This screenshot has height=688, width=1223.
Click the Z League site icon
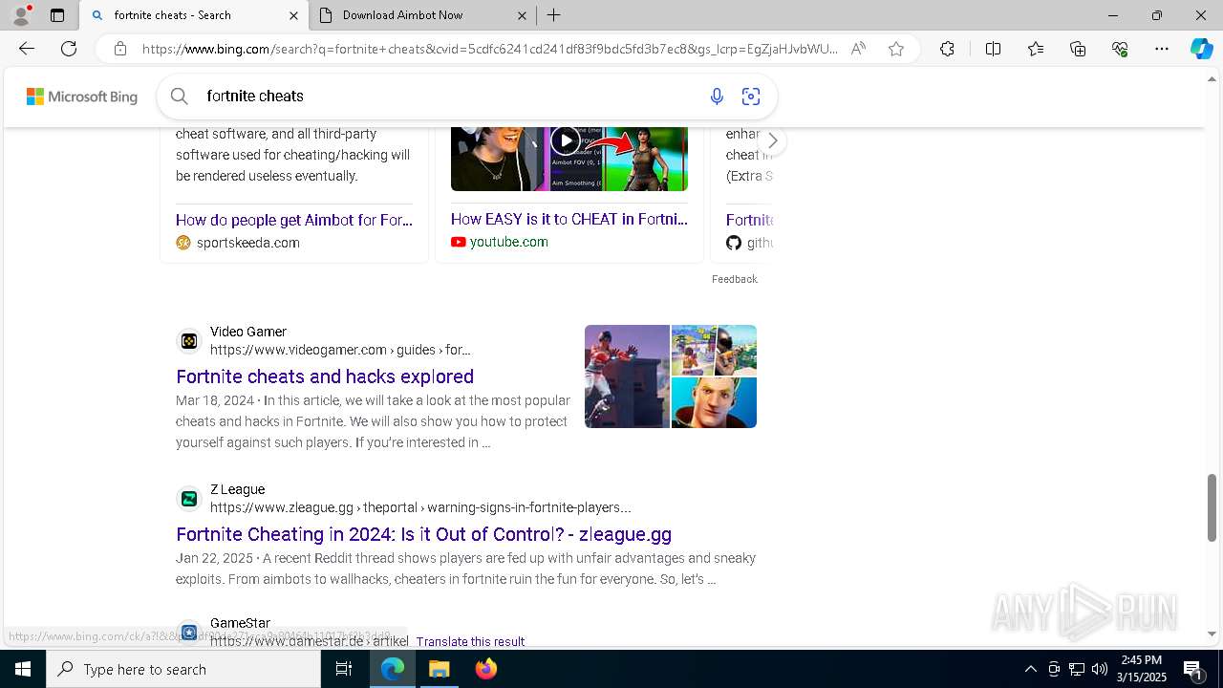point(189,499)
